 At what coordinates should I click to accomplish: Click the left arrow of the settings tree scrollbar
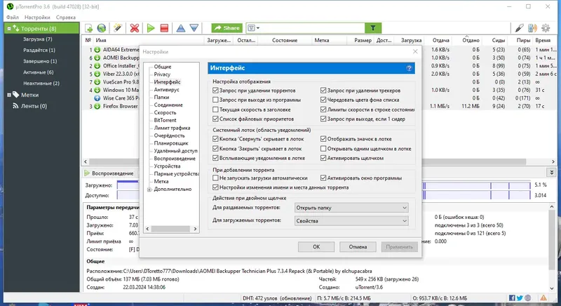[148, 229]
